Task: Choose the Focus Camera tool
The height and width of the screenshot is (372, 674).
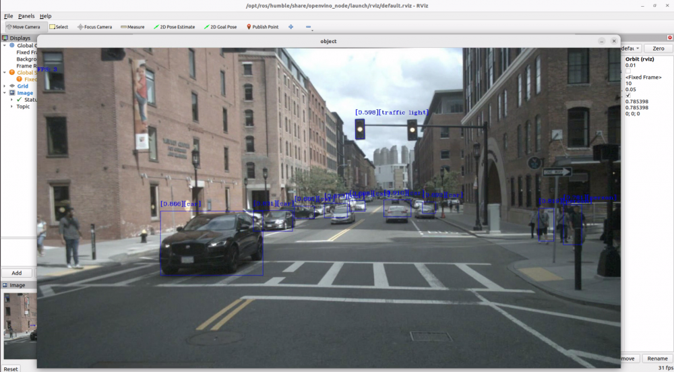Action: pyautogui.click(x=94, y=27)
